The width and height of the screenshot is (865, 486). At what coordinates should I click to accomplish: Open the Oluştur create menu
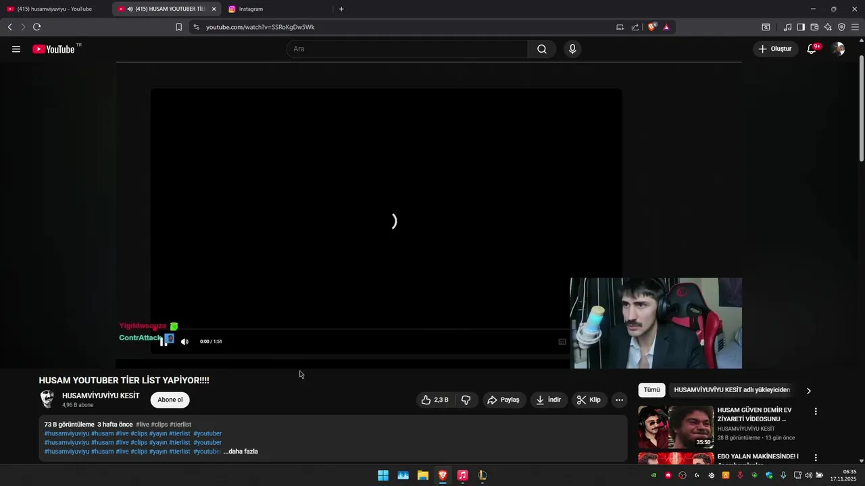pos(775,49)
